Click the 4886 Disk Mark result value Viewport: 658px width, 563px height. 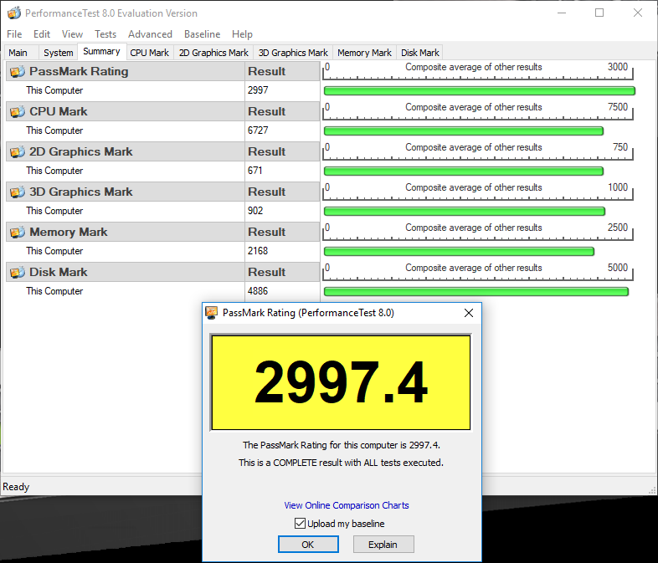tap(258, 291)
